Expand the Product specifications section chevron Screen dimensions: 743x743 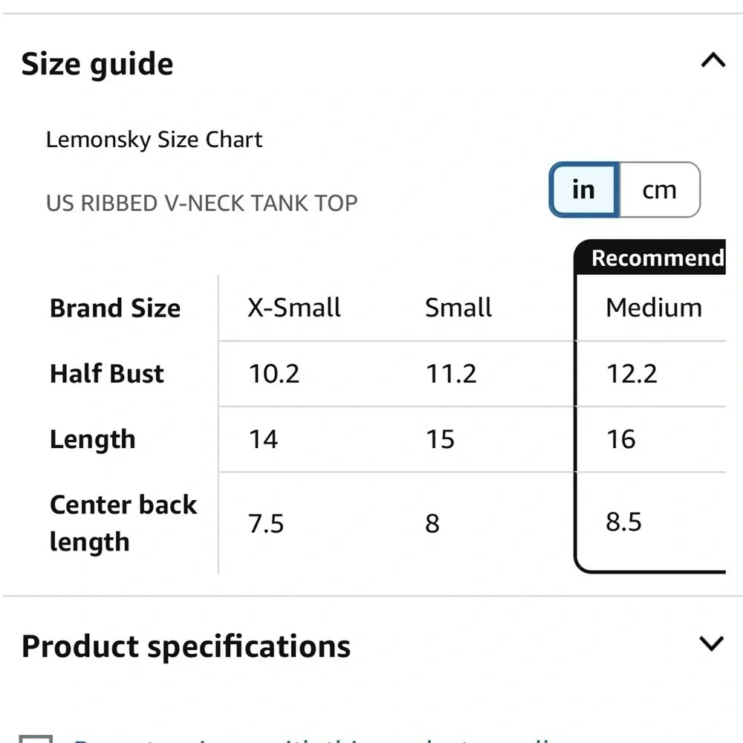(x=713, y=643)
